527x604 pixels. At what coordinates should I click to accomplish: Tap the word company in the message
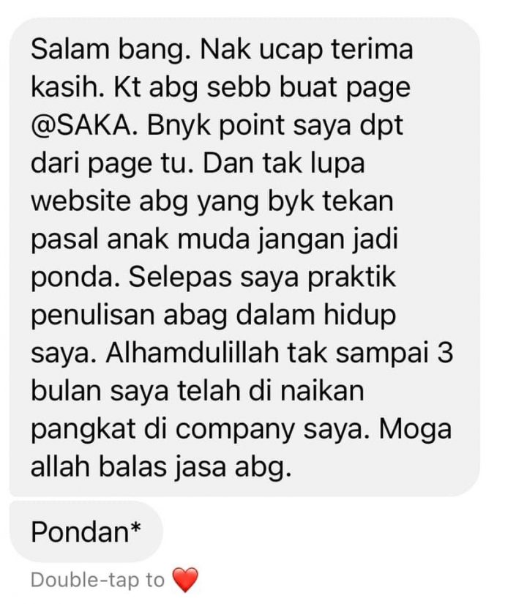pyautogui.click(x=235, y=430)
